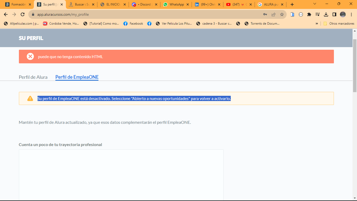
Task: Share this page using the share icon
Action: [274, 14]
